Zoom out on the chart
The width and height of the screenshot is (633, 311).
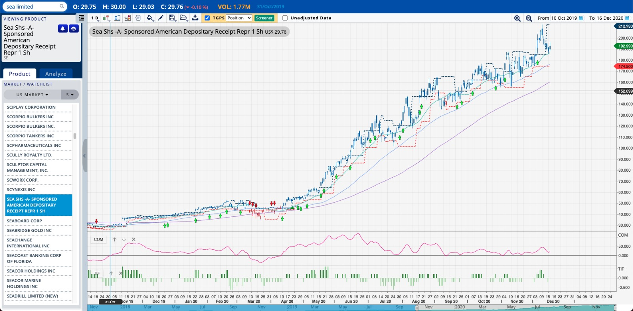529,18
